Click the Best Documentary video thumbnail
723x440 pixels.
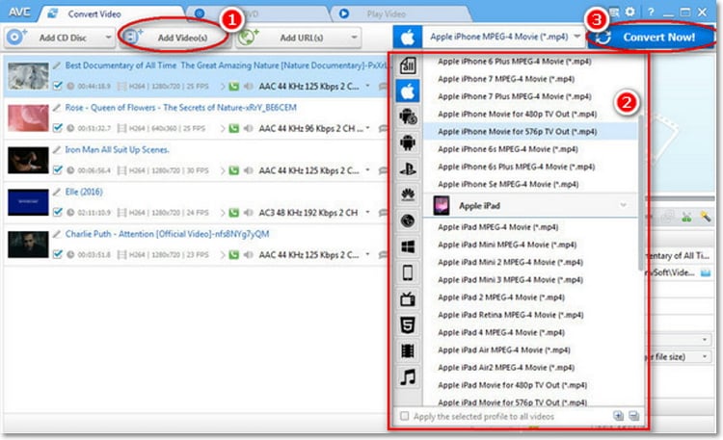point(28,76)
